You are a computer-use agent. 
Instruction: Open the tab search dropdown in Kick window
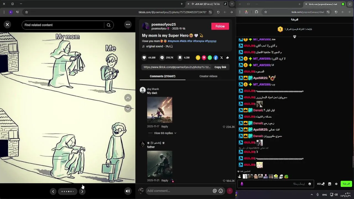click(x=350, y=4)
